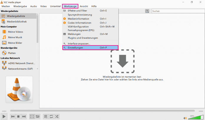Change playlist view mode icon beside search
This screenshot has width=205, height=120.
(147, 11)
